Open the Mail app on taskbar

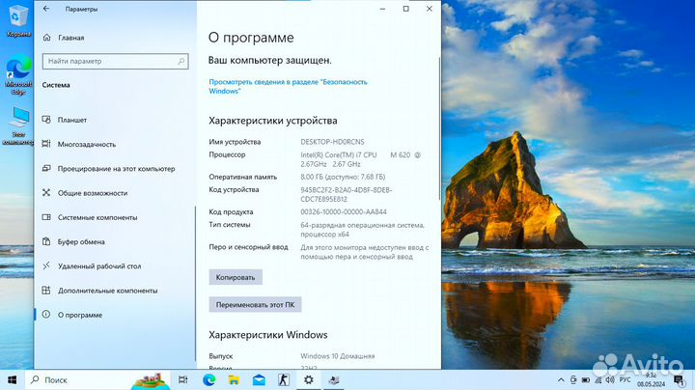pos(259,379)
